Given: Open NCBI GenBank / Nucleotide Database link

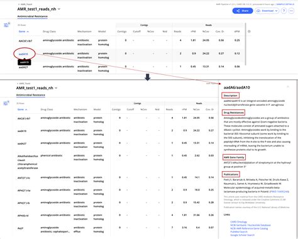Looking at the screenshot, I should click(250, 225).
